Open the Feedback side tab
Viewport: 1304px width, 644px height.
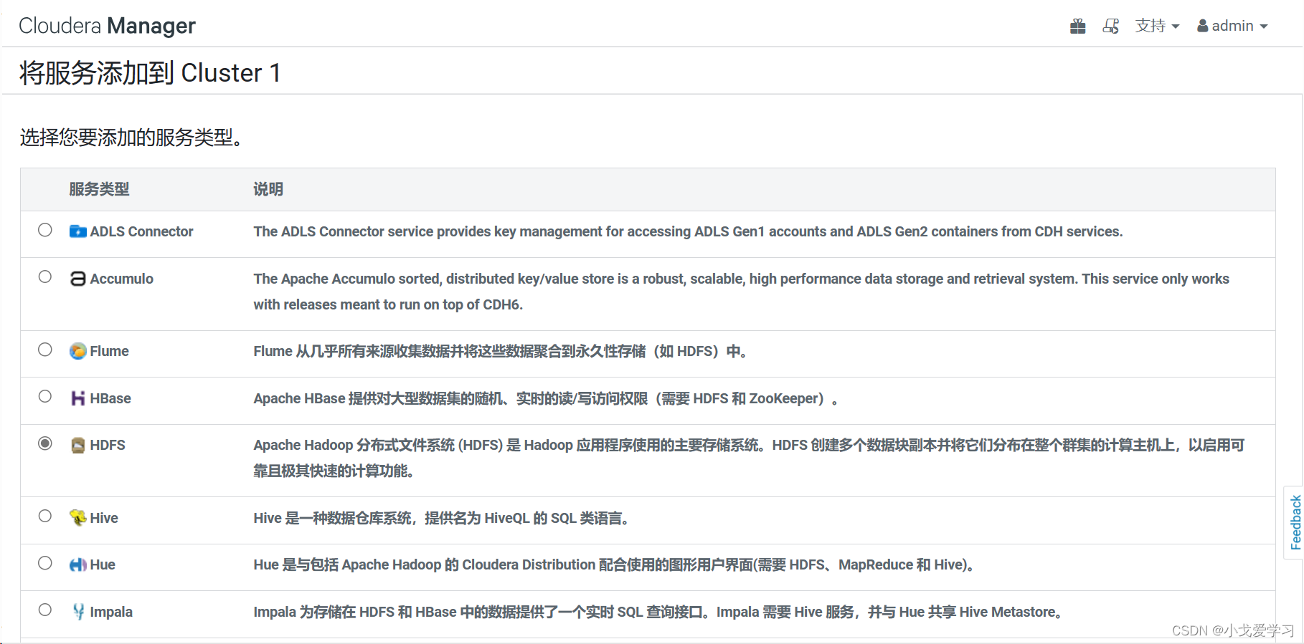click(1295, 522)
